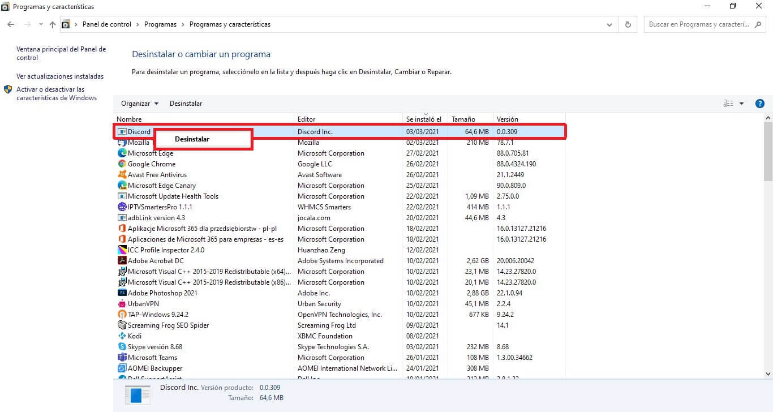Click the vertical scrollbar thumb

[768, 152]
